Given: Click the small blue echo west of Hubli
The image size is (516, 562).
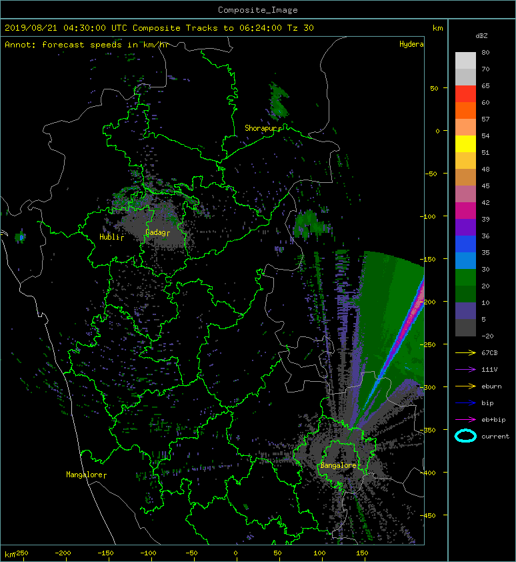Looking at the screenshot, I should pos(21,237).
